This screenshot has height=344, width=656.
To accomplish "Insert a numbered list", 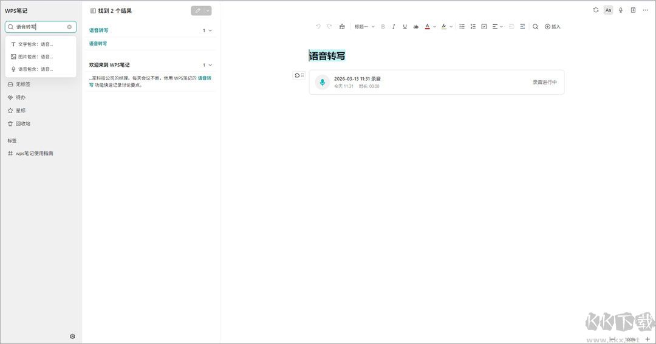I will pos(473,26).
